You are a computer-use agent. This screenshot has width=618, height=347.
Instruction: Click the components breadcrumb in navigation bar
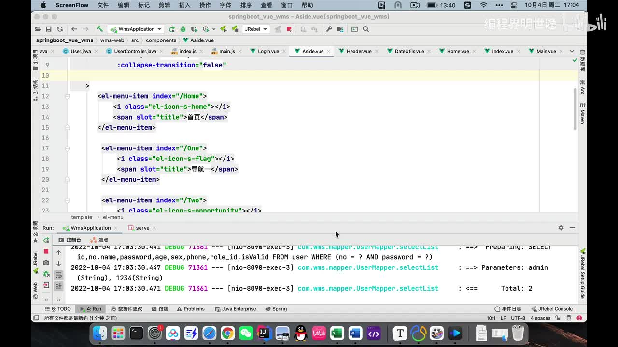point(161,40)
